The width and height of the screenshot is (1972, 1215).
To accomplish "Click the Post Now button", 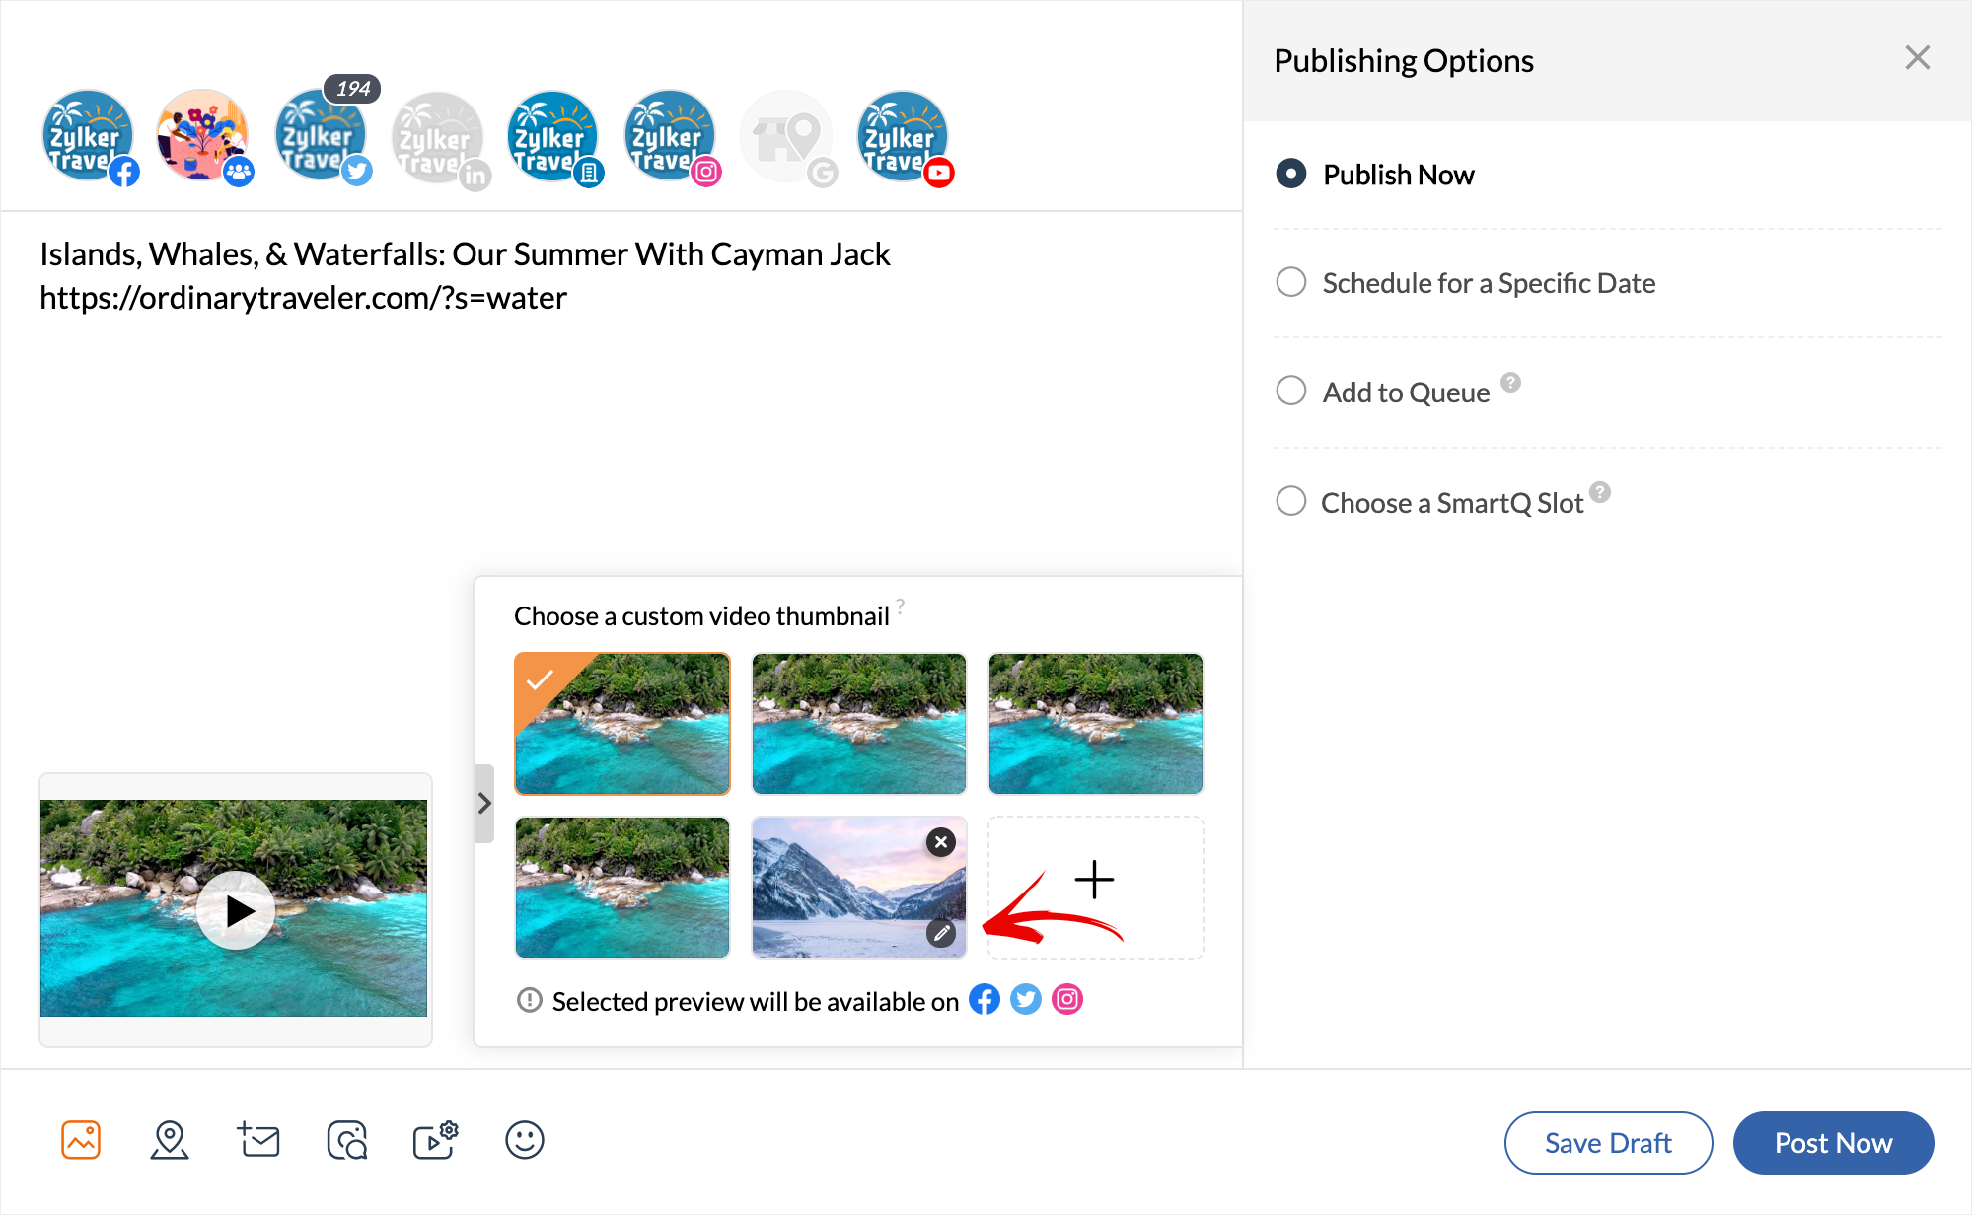I will [x=1833, y=1143].
